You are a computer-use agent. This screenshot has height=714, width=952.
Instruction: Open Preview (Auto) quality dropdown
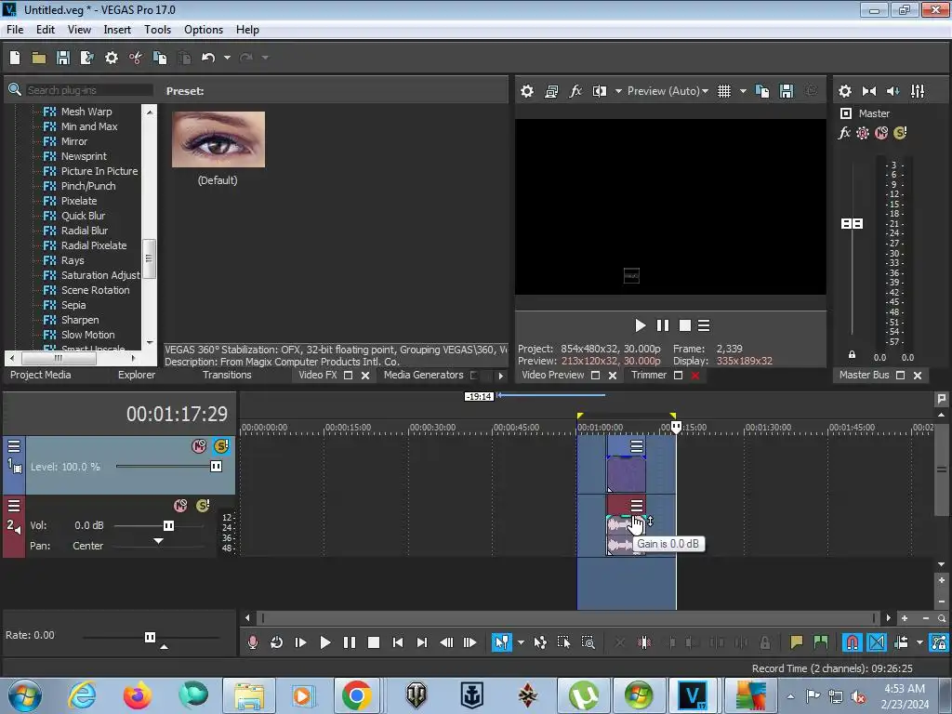point(668,91)
